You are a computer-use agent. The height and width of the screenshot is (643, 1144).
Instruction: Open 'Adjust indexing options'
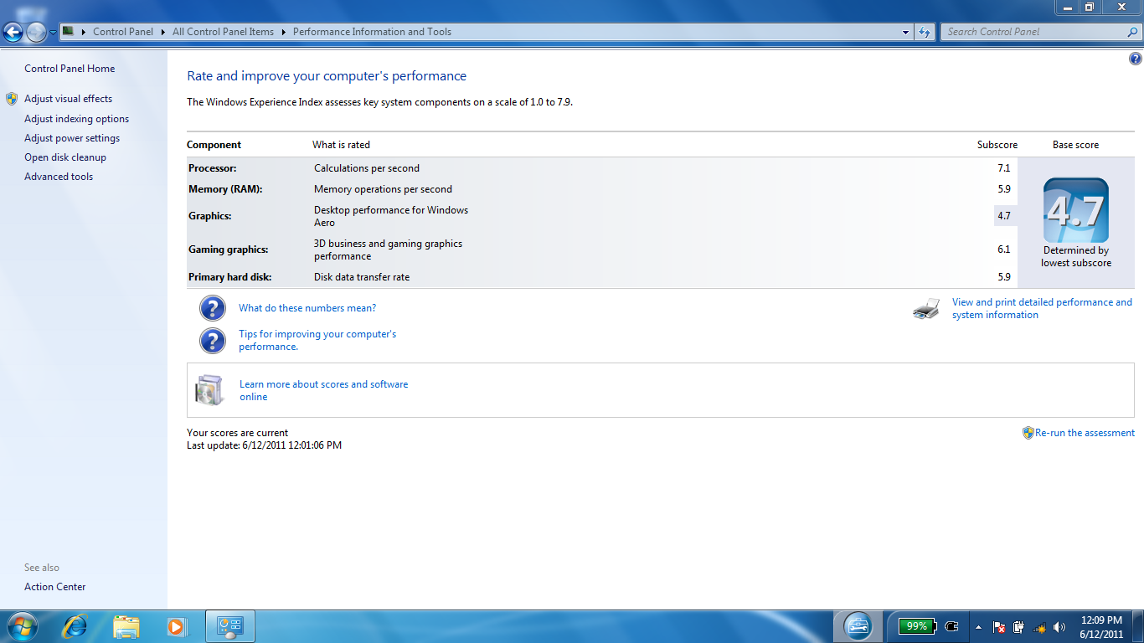(76, 119)
